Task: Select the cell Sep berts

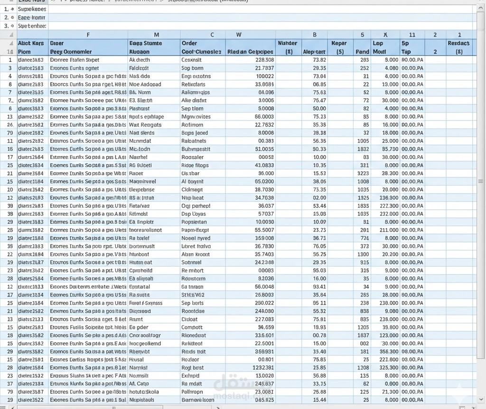Action: 203,303
